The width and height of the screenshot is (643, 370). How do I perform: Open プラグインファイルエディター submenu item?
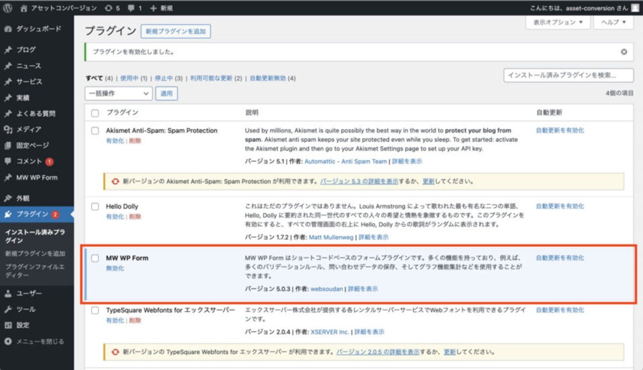(x=35, y=271)
